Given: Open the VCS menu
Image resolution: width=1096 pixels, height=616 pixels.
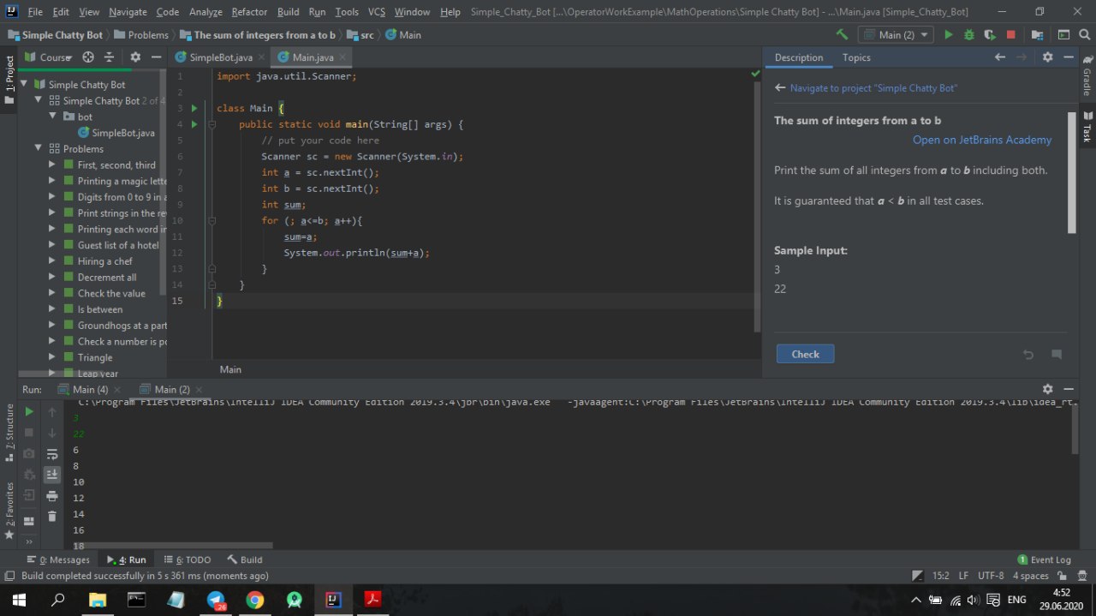Looking at the screenshot, I should click(x=377, y=12).
